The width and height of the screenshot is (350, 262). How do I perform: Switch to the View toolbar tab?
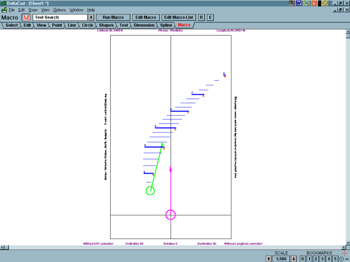41,25
